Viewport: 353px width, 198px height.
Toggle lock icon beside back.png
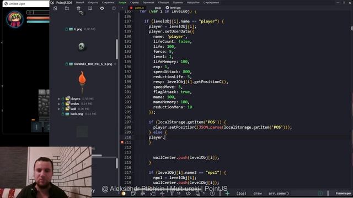click(x=63, y=114)
